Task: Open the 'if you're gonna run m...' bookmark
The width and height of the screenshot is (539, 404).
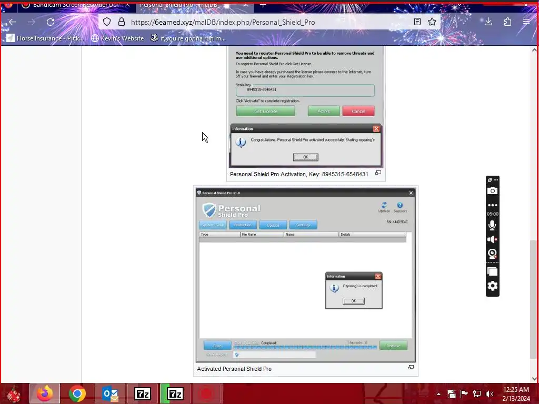Action: point(188,38)
